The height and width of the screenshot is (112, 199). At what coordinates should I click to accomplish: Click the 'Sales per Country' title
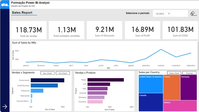[149, 72]
